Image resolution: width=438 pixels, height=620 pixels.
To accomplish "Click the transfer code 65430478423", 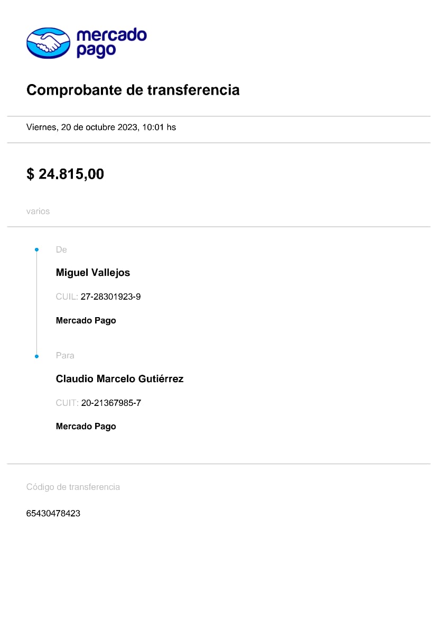I will (x=53, y=513).
